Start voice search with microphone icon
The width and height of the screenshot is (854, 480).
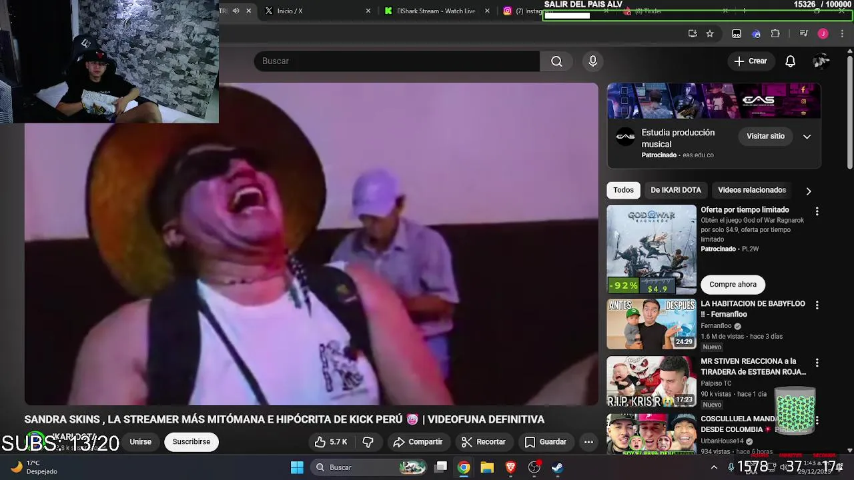pos(592,61)
